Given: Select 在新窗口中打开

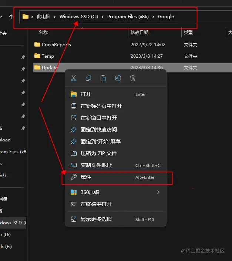Looking at the screenshot, I should [115, 118].
